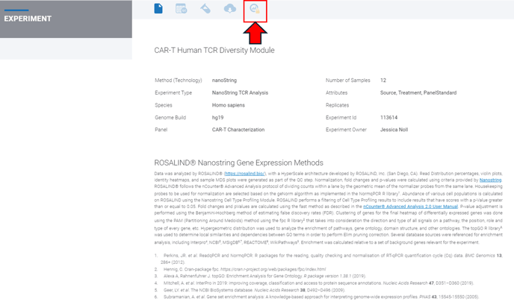Screen dimensions: 514x302
Task: Click the cran.r-project.org fpc package URL
Action: [x=273, y=269]
